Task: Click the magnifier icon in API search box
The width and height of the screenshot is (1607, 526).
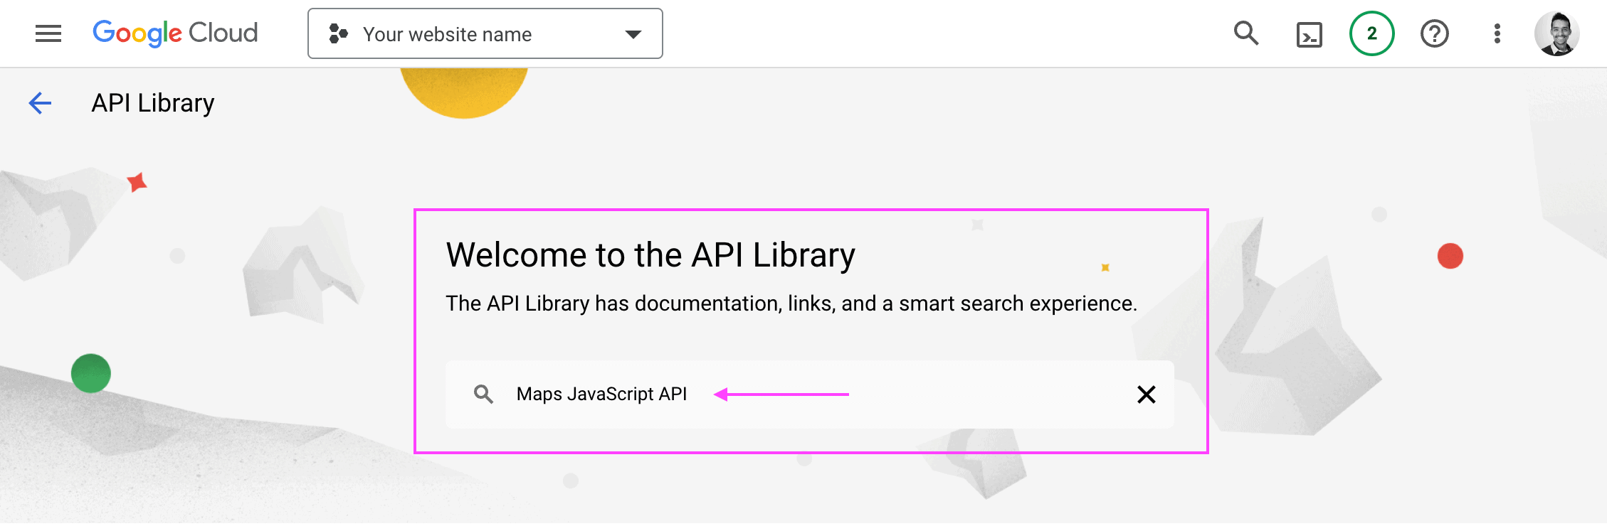Action: pyautogui.click(x=483, y=394)
